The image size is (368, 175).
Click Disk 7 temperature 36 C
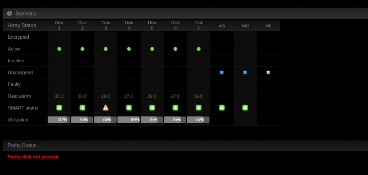pos(199,96)
